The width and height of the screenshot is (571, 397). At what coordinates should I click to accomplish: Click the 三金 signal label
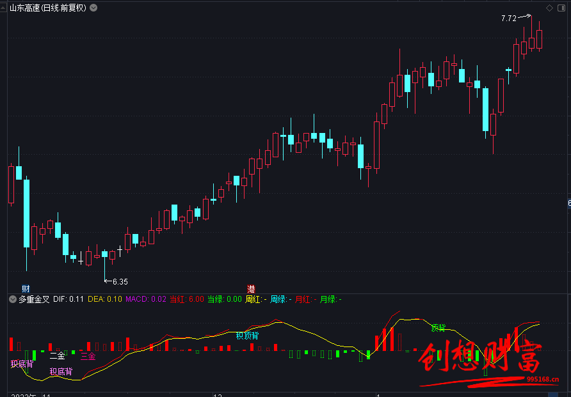pyautogui.click(x=88, y=356)
